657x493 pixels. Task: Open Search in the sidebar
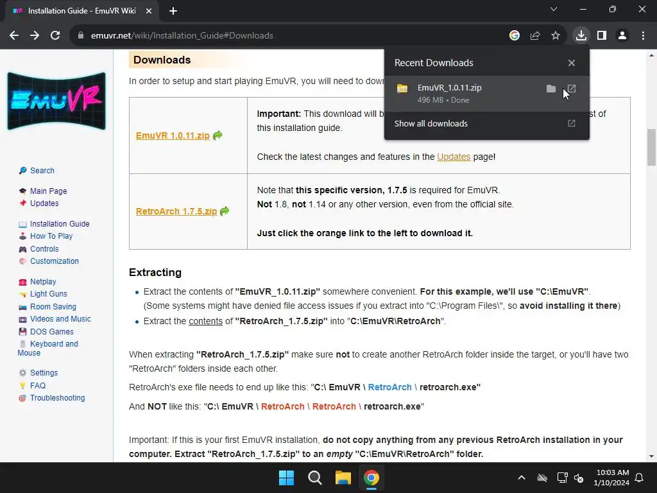click(42, 171)
